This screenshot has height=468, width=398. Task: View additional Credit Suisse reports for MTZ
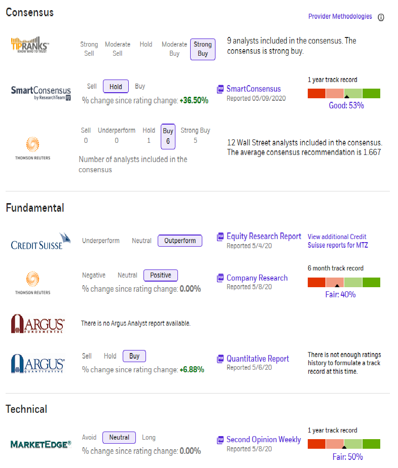[x=338, y=241]
